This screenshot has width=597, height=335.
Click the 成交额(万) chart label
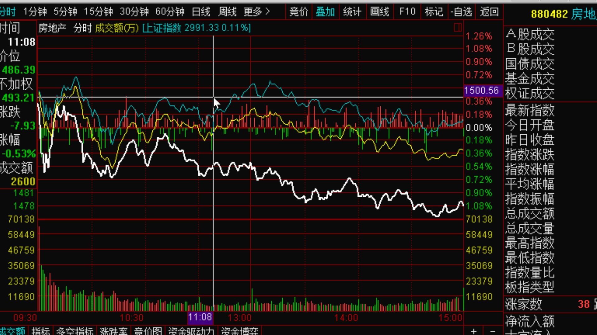(x=117, y=28)
